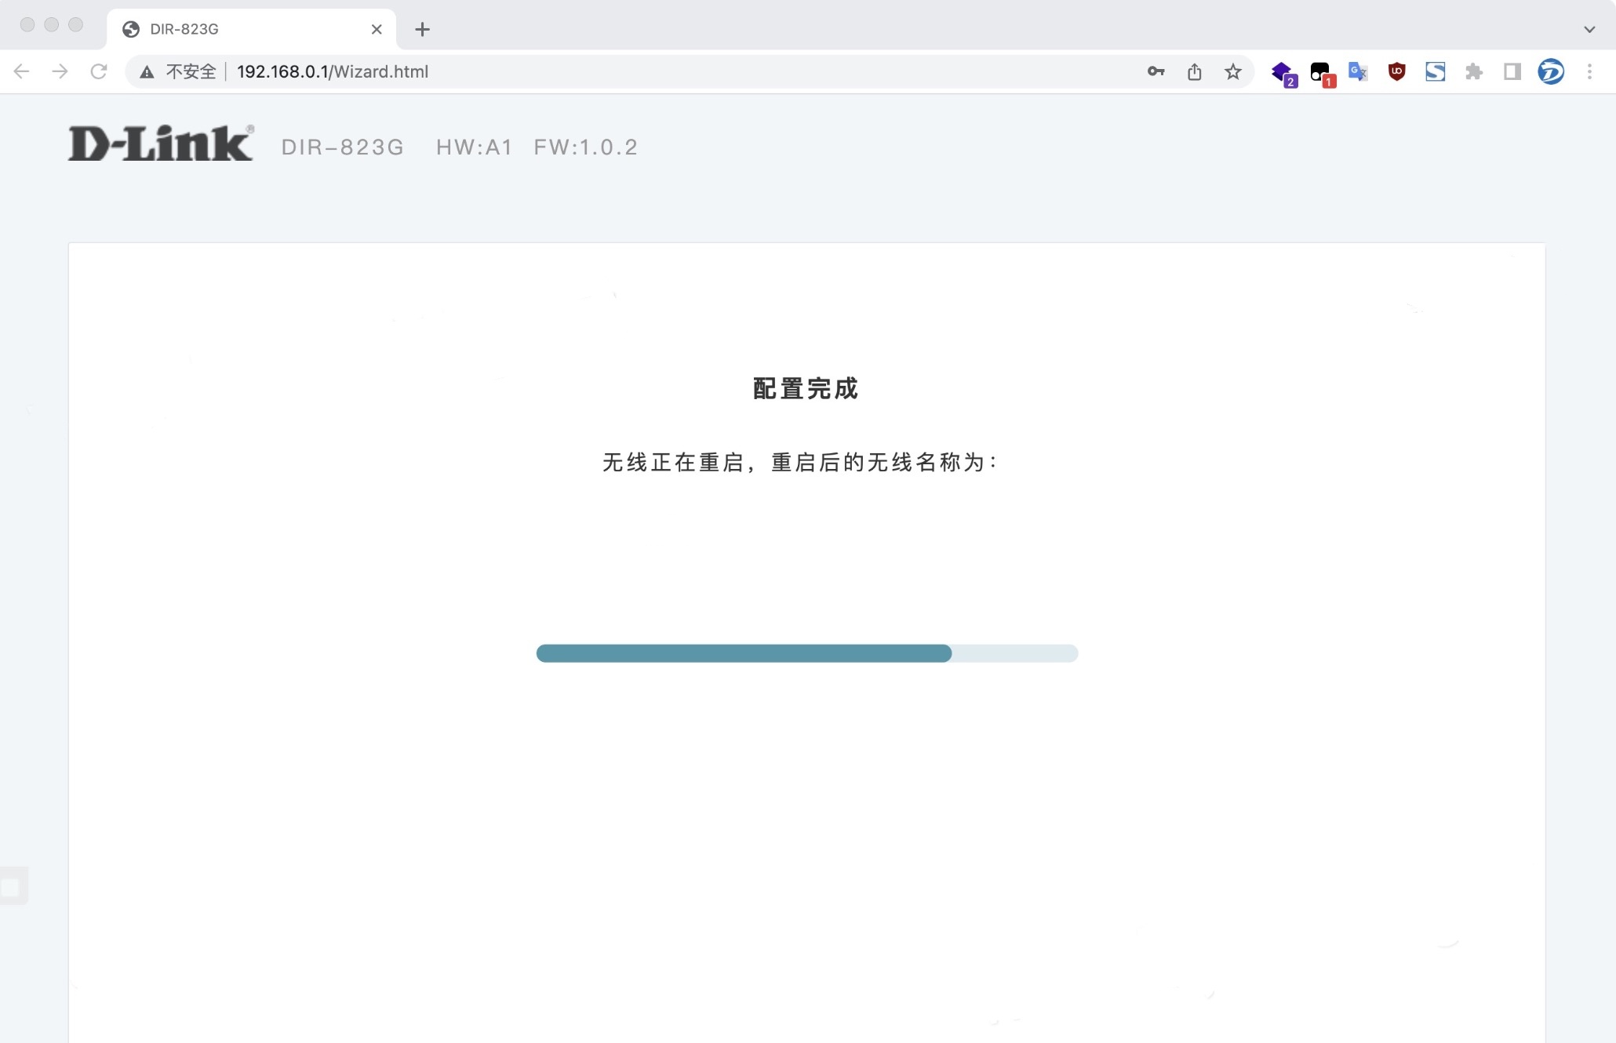
Task: Click the Google Translate extension icon
Action: coord(1358,71)
